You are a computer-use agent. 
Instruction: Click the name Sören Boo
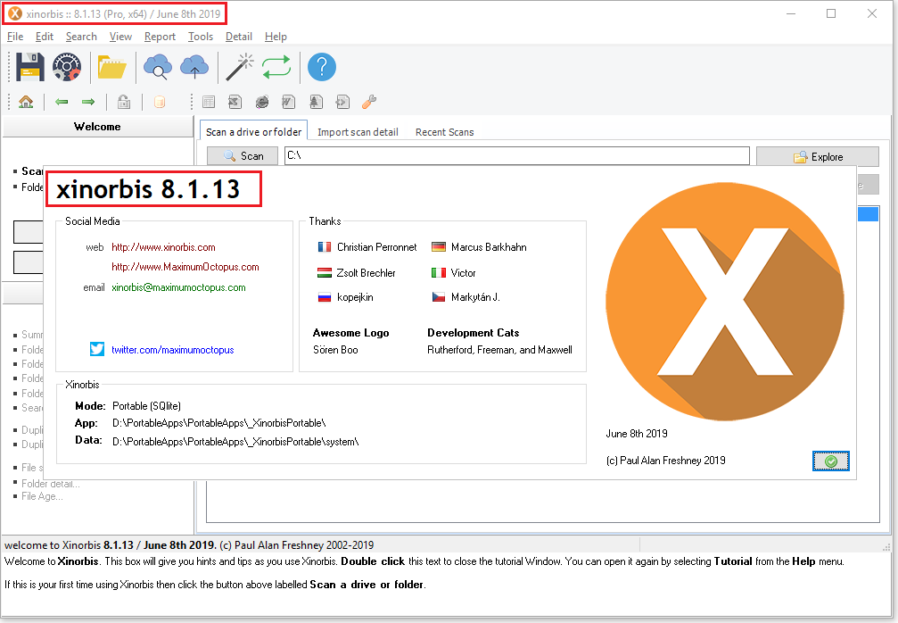click(x=335, y=350)
